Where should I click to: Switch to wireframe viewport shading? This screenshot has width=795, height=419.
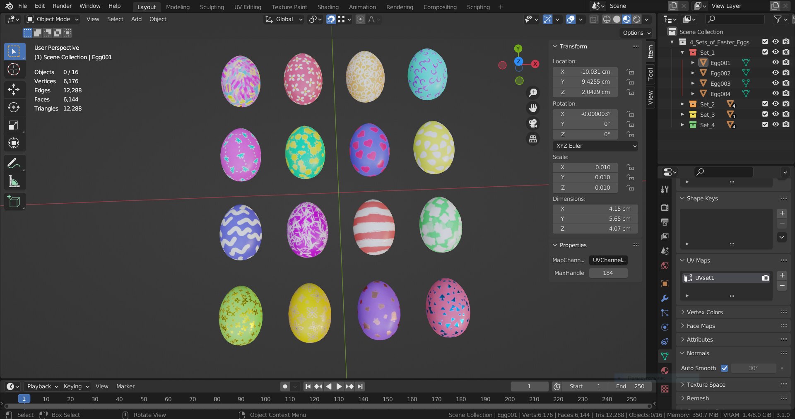607,19
